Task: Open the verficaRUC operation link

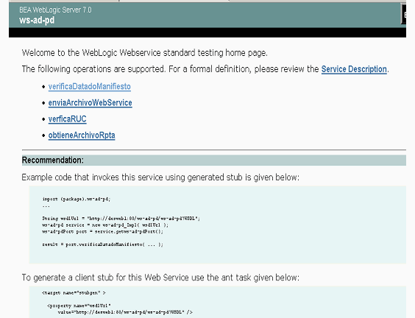Action: pyautogui.click(x=67, y=119)
